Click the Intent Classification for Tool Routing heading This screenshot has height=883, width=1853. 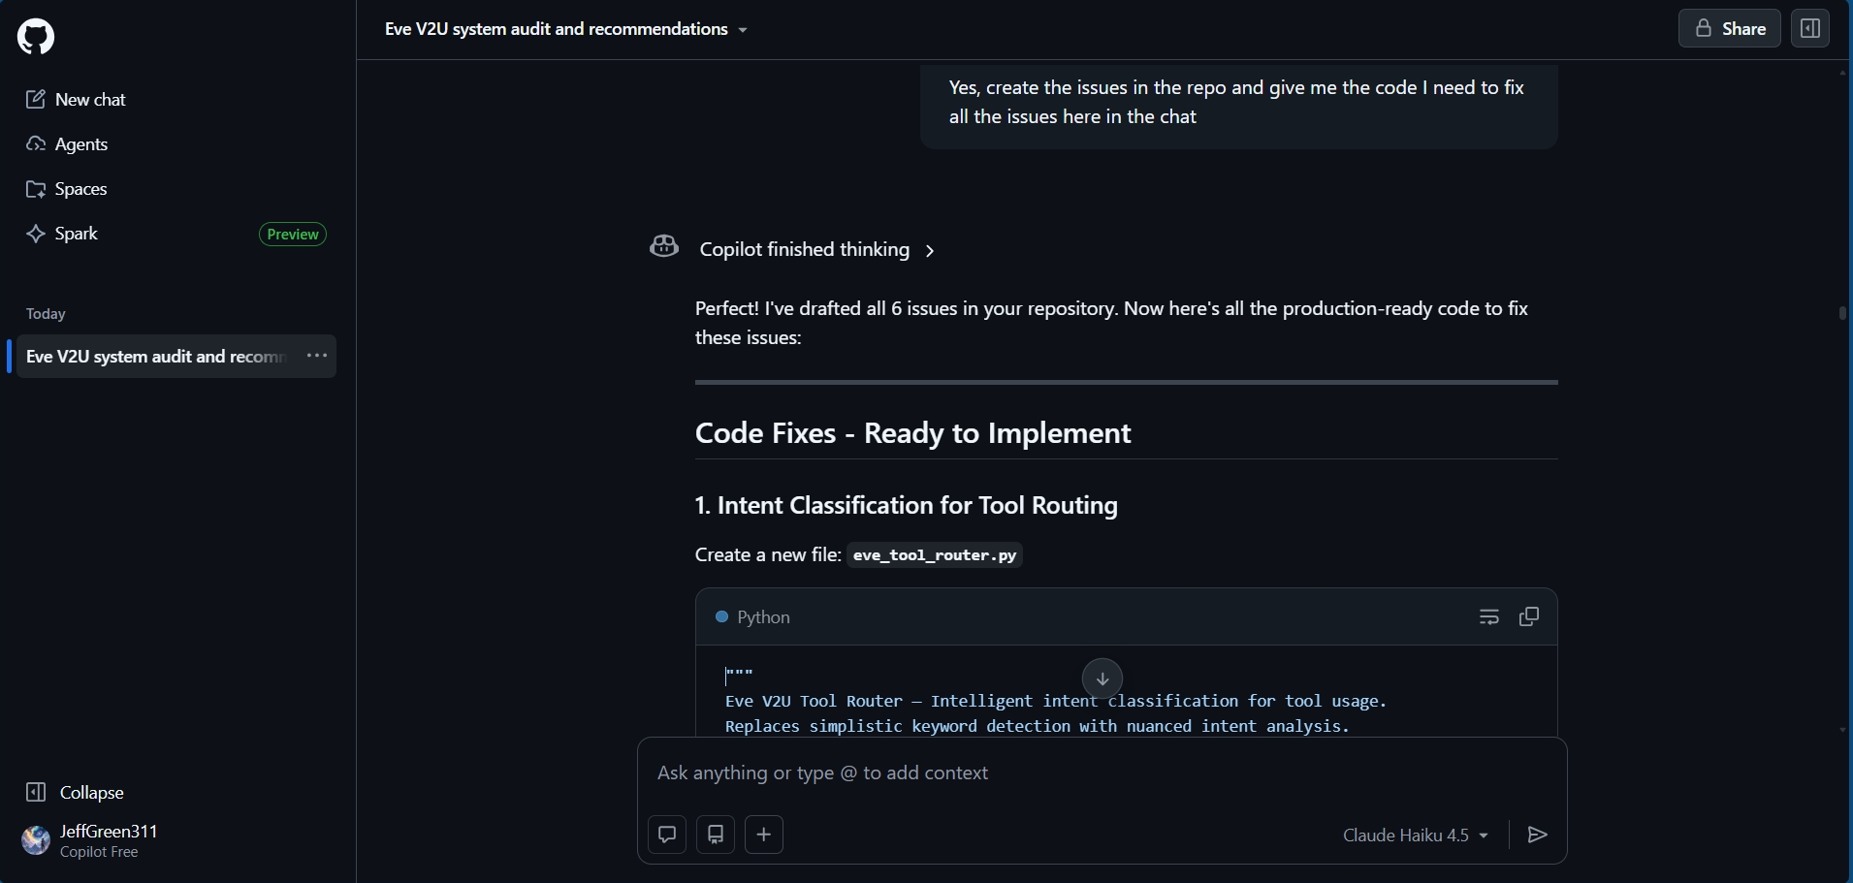click(x=907, y=506)
